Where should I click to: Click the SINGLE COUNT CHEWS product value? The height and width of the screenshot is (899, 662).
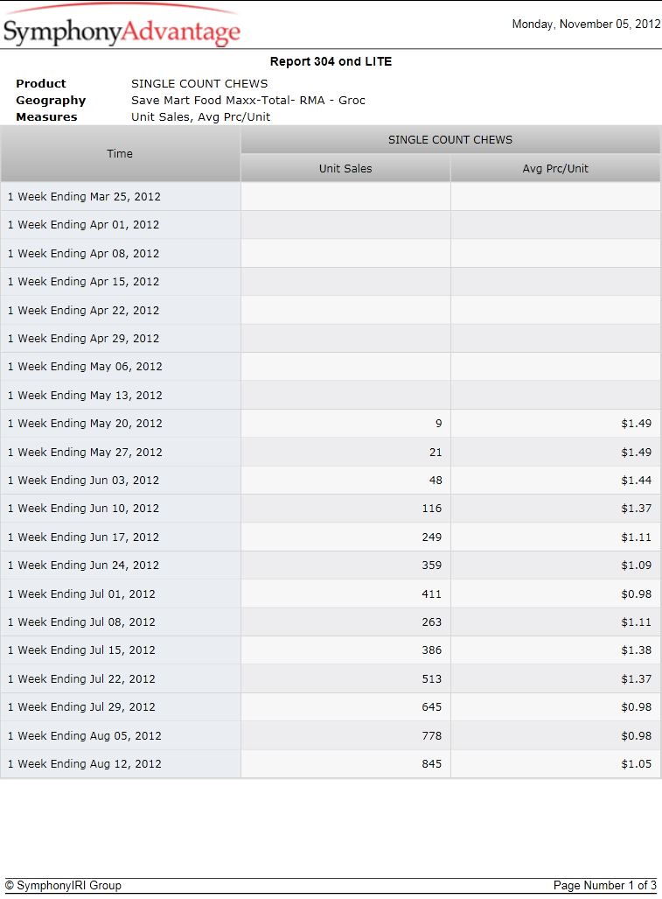click(199, 84)
